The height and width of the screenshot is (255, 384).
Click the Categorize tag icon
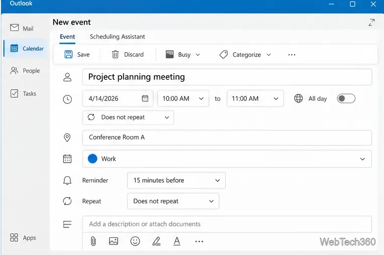(x=223, y=54)
